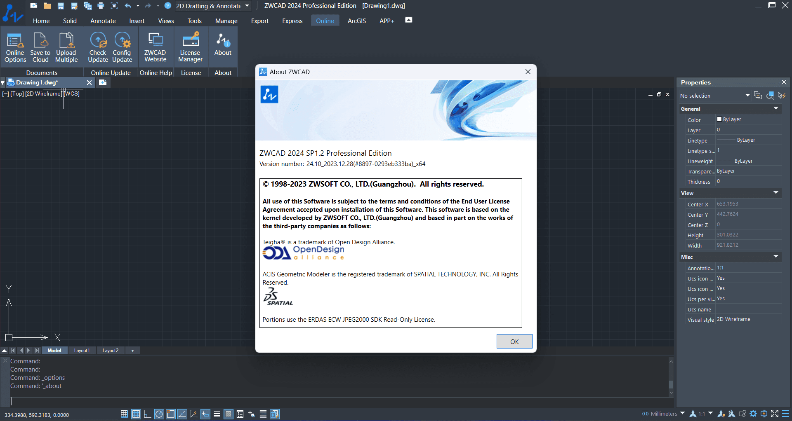Screen dimensions: 792x421
Task: Open Online Options in the ribbon
Action: click(x=15, y=48)
